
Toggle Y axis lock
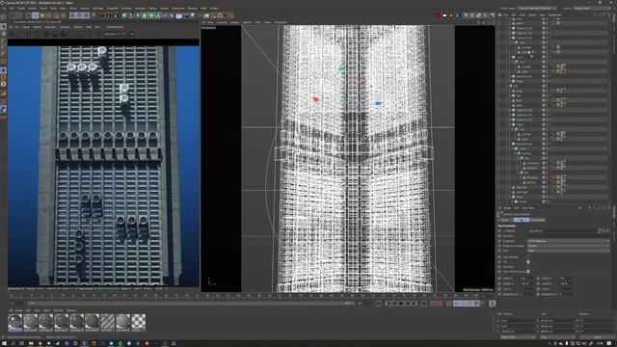[x=79, y=15]
